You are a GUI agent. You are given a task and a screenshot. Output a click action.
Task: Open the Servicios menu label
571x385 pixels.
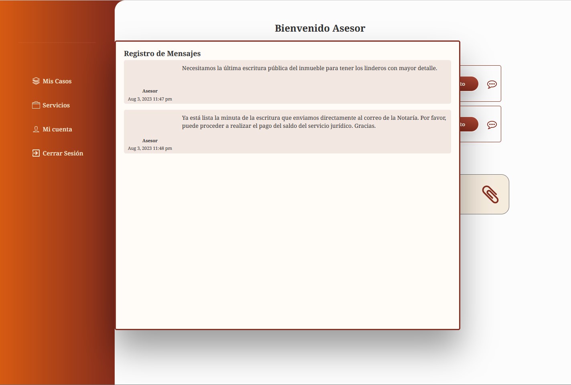tap(56, 105)
